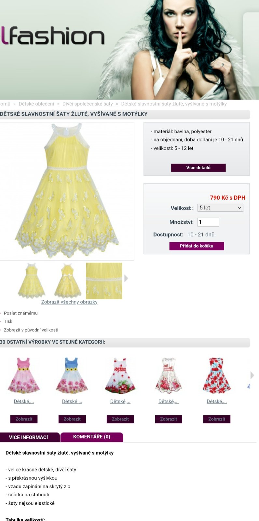The height and width of the screenshot is (521, 259).
Task: Click the Více detailů button
Action: pyautogui.click(x=198, y=168)
